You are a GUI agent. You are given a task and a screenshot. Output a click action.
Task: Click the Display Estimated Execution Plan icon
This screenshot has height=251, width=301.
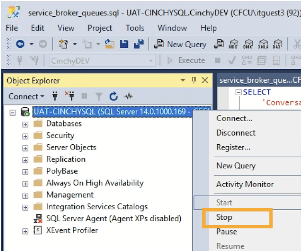click(x=247, y=60)
